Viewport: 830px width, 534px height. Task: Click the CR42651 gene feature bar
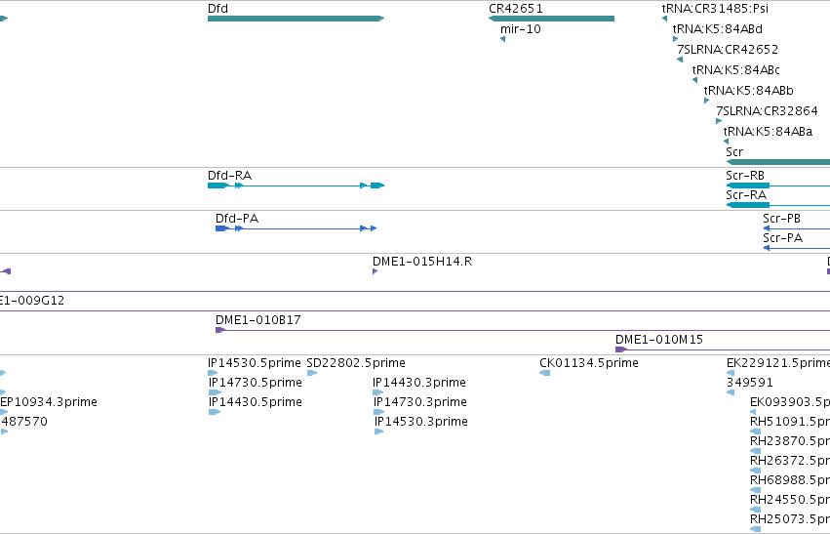pyautogui.click(x=551, y=19)
